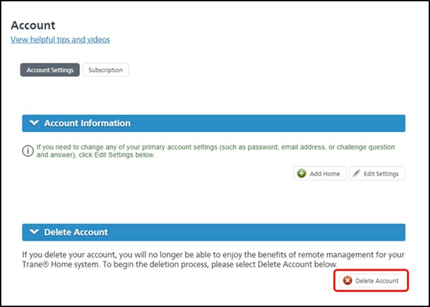This screenshot has width=430, height=307.
Task: Click the account deletion warning paragraph
Action: pos(212,259)
